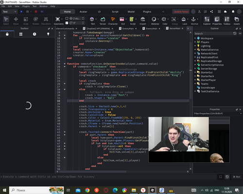Open the Test mode dropdown
Screen dimensions: 243x194
9,12
